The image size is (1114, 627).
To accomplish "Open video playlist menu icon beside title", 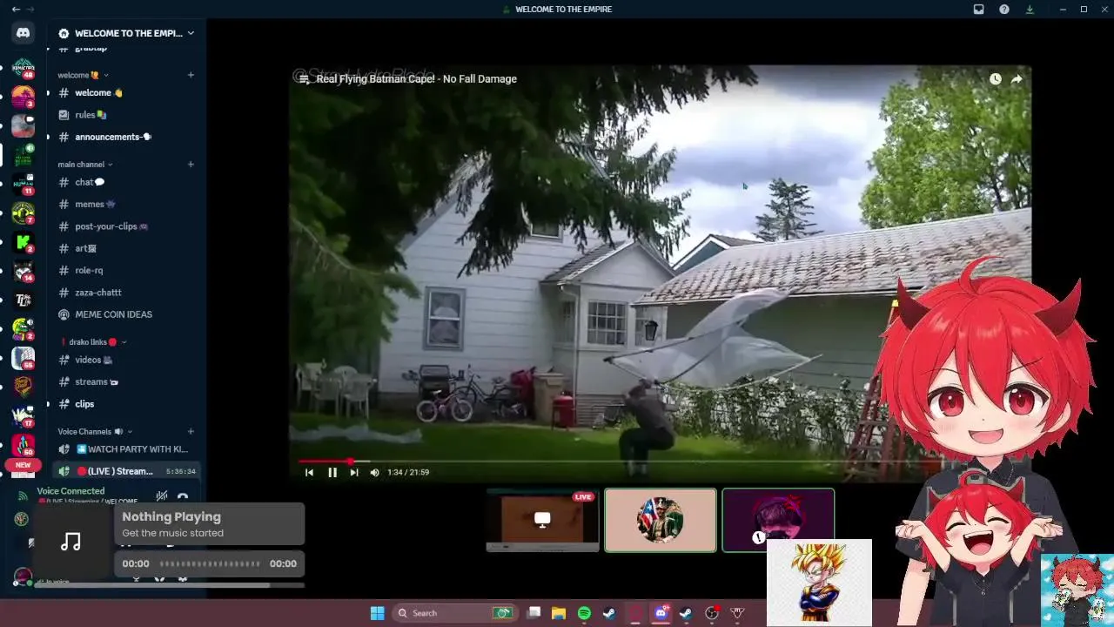I will 304,78.
